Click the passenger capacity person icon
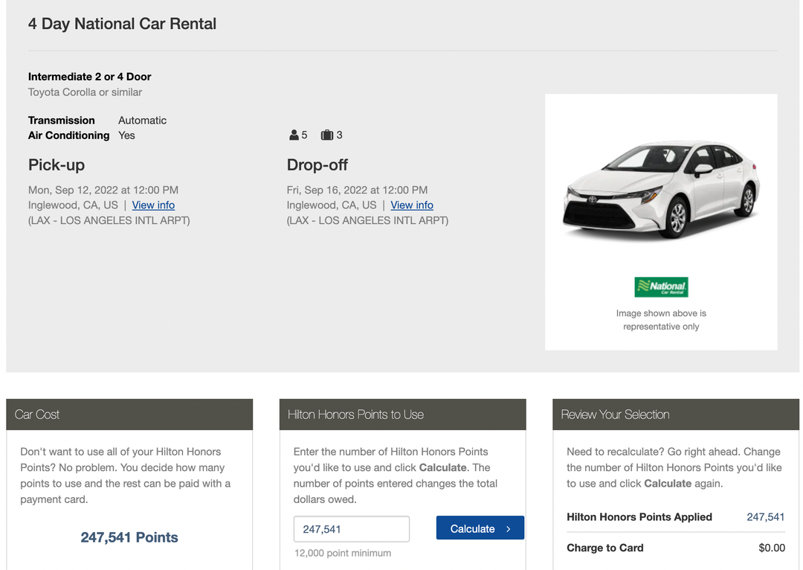Screen dimensions: 803x570 (294, 135)
